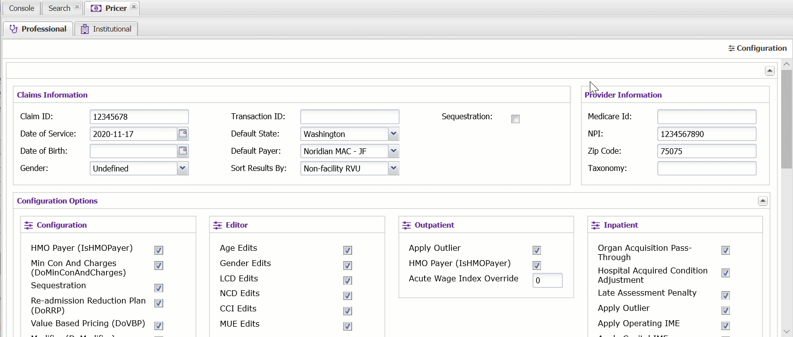The width and height of the screenshot is (793, 337).
Task: Uncheck Age Edits in Editor
Action: click(x=348, y=250)
